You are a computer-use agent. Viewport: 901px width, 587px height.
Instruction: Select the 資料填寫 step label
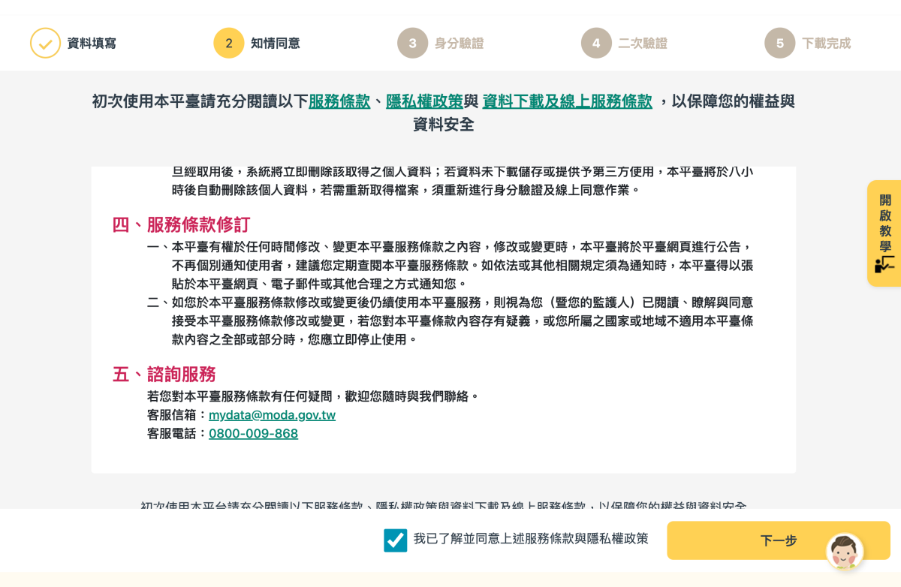pyautogui.click(x=92, y=44)
